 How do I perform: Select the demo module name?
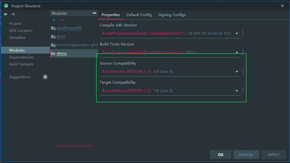click(62, 53)
